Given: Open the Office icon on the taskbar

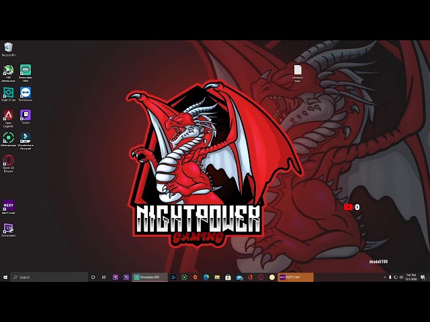Looking at the screenshot, I should tap(250, 277).
